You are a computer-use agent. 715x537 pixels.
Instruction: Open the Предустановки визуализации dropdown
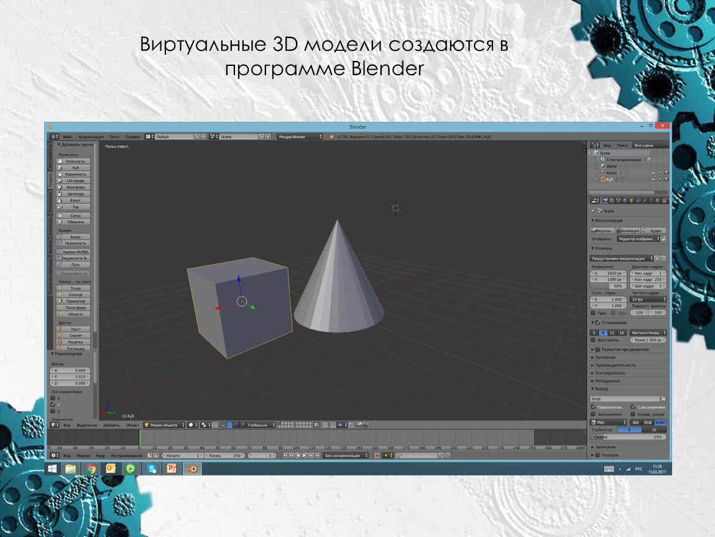[622, 259]
